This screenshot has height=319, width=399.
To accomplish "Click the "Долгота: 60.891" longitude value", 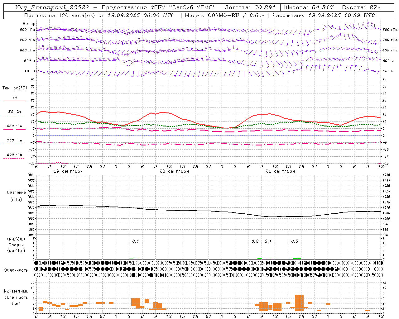I will point(249,7).
